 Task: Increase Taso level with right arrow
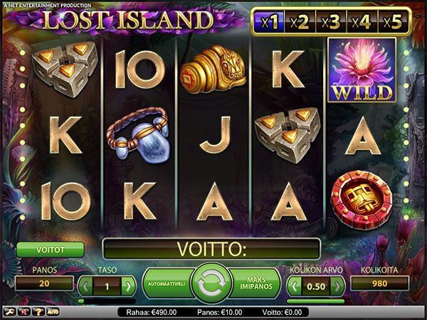[x=128, y=287]
